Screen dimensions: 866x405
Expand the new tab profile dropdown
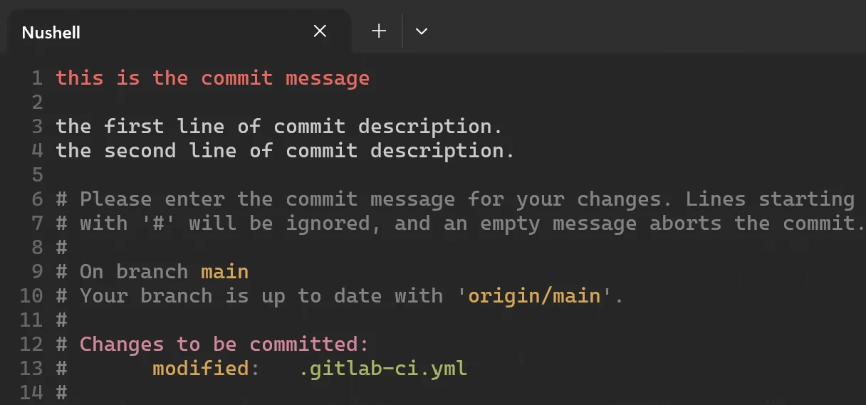coord(422,31)
